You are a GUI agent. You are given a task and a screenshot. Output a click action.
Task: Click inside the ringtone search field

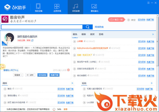(42, 27)
